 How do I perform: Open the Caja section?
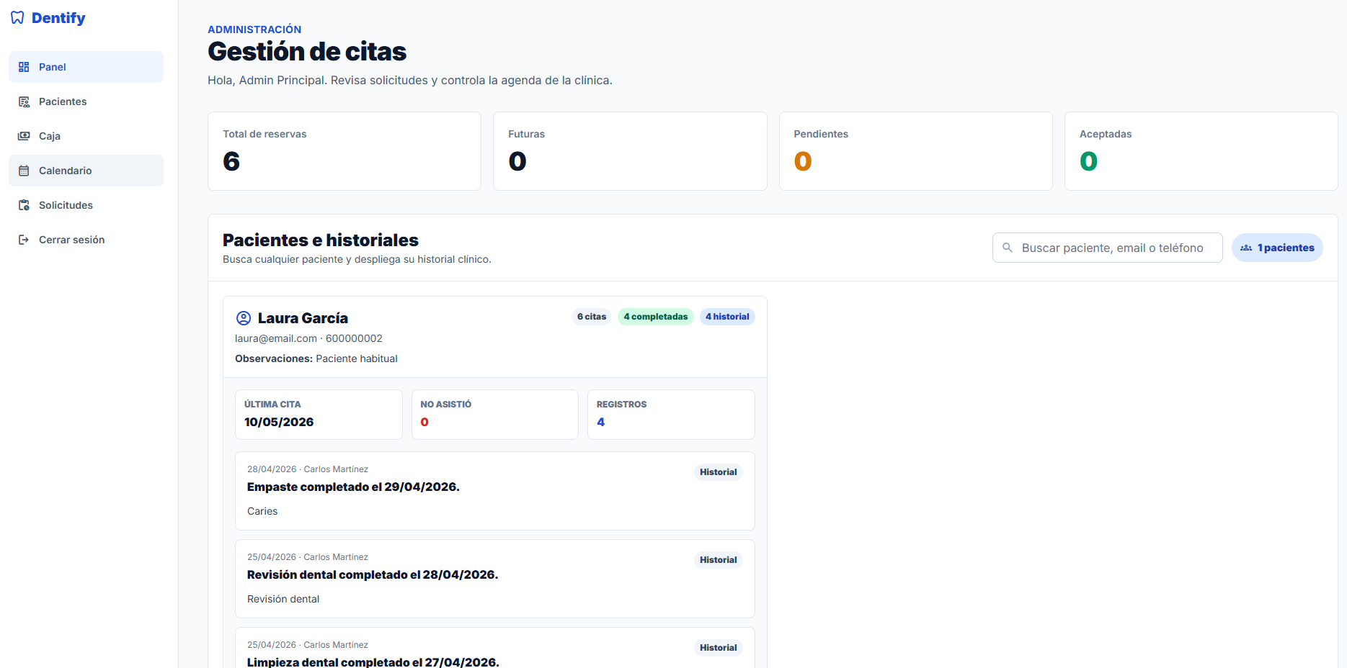[86, 136]
